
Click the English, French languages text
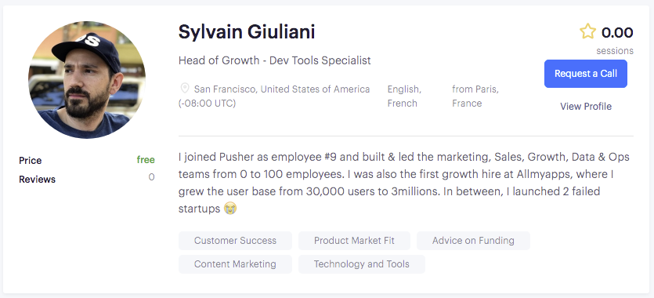point(404,96)
